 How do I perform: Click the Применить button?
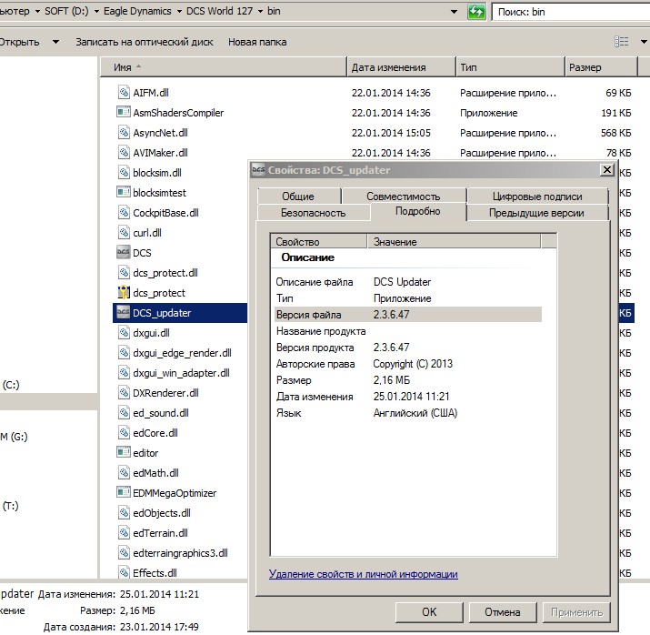pyautogui.click(x=576, y=612)
